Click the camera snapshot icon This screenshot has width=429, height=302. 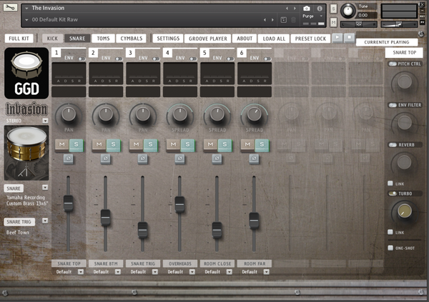point(307,9)
